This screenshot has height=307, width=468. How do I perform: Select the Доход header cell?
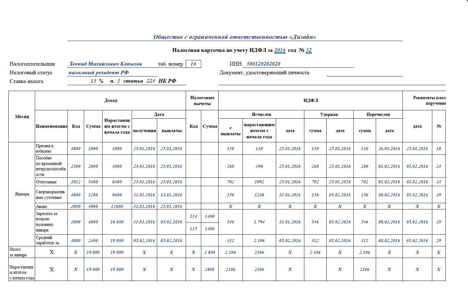[x=111, y=100]
